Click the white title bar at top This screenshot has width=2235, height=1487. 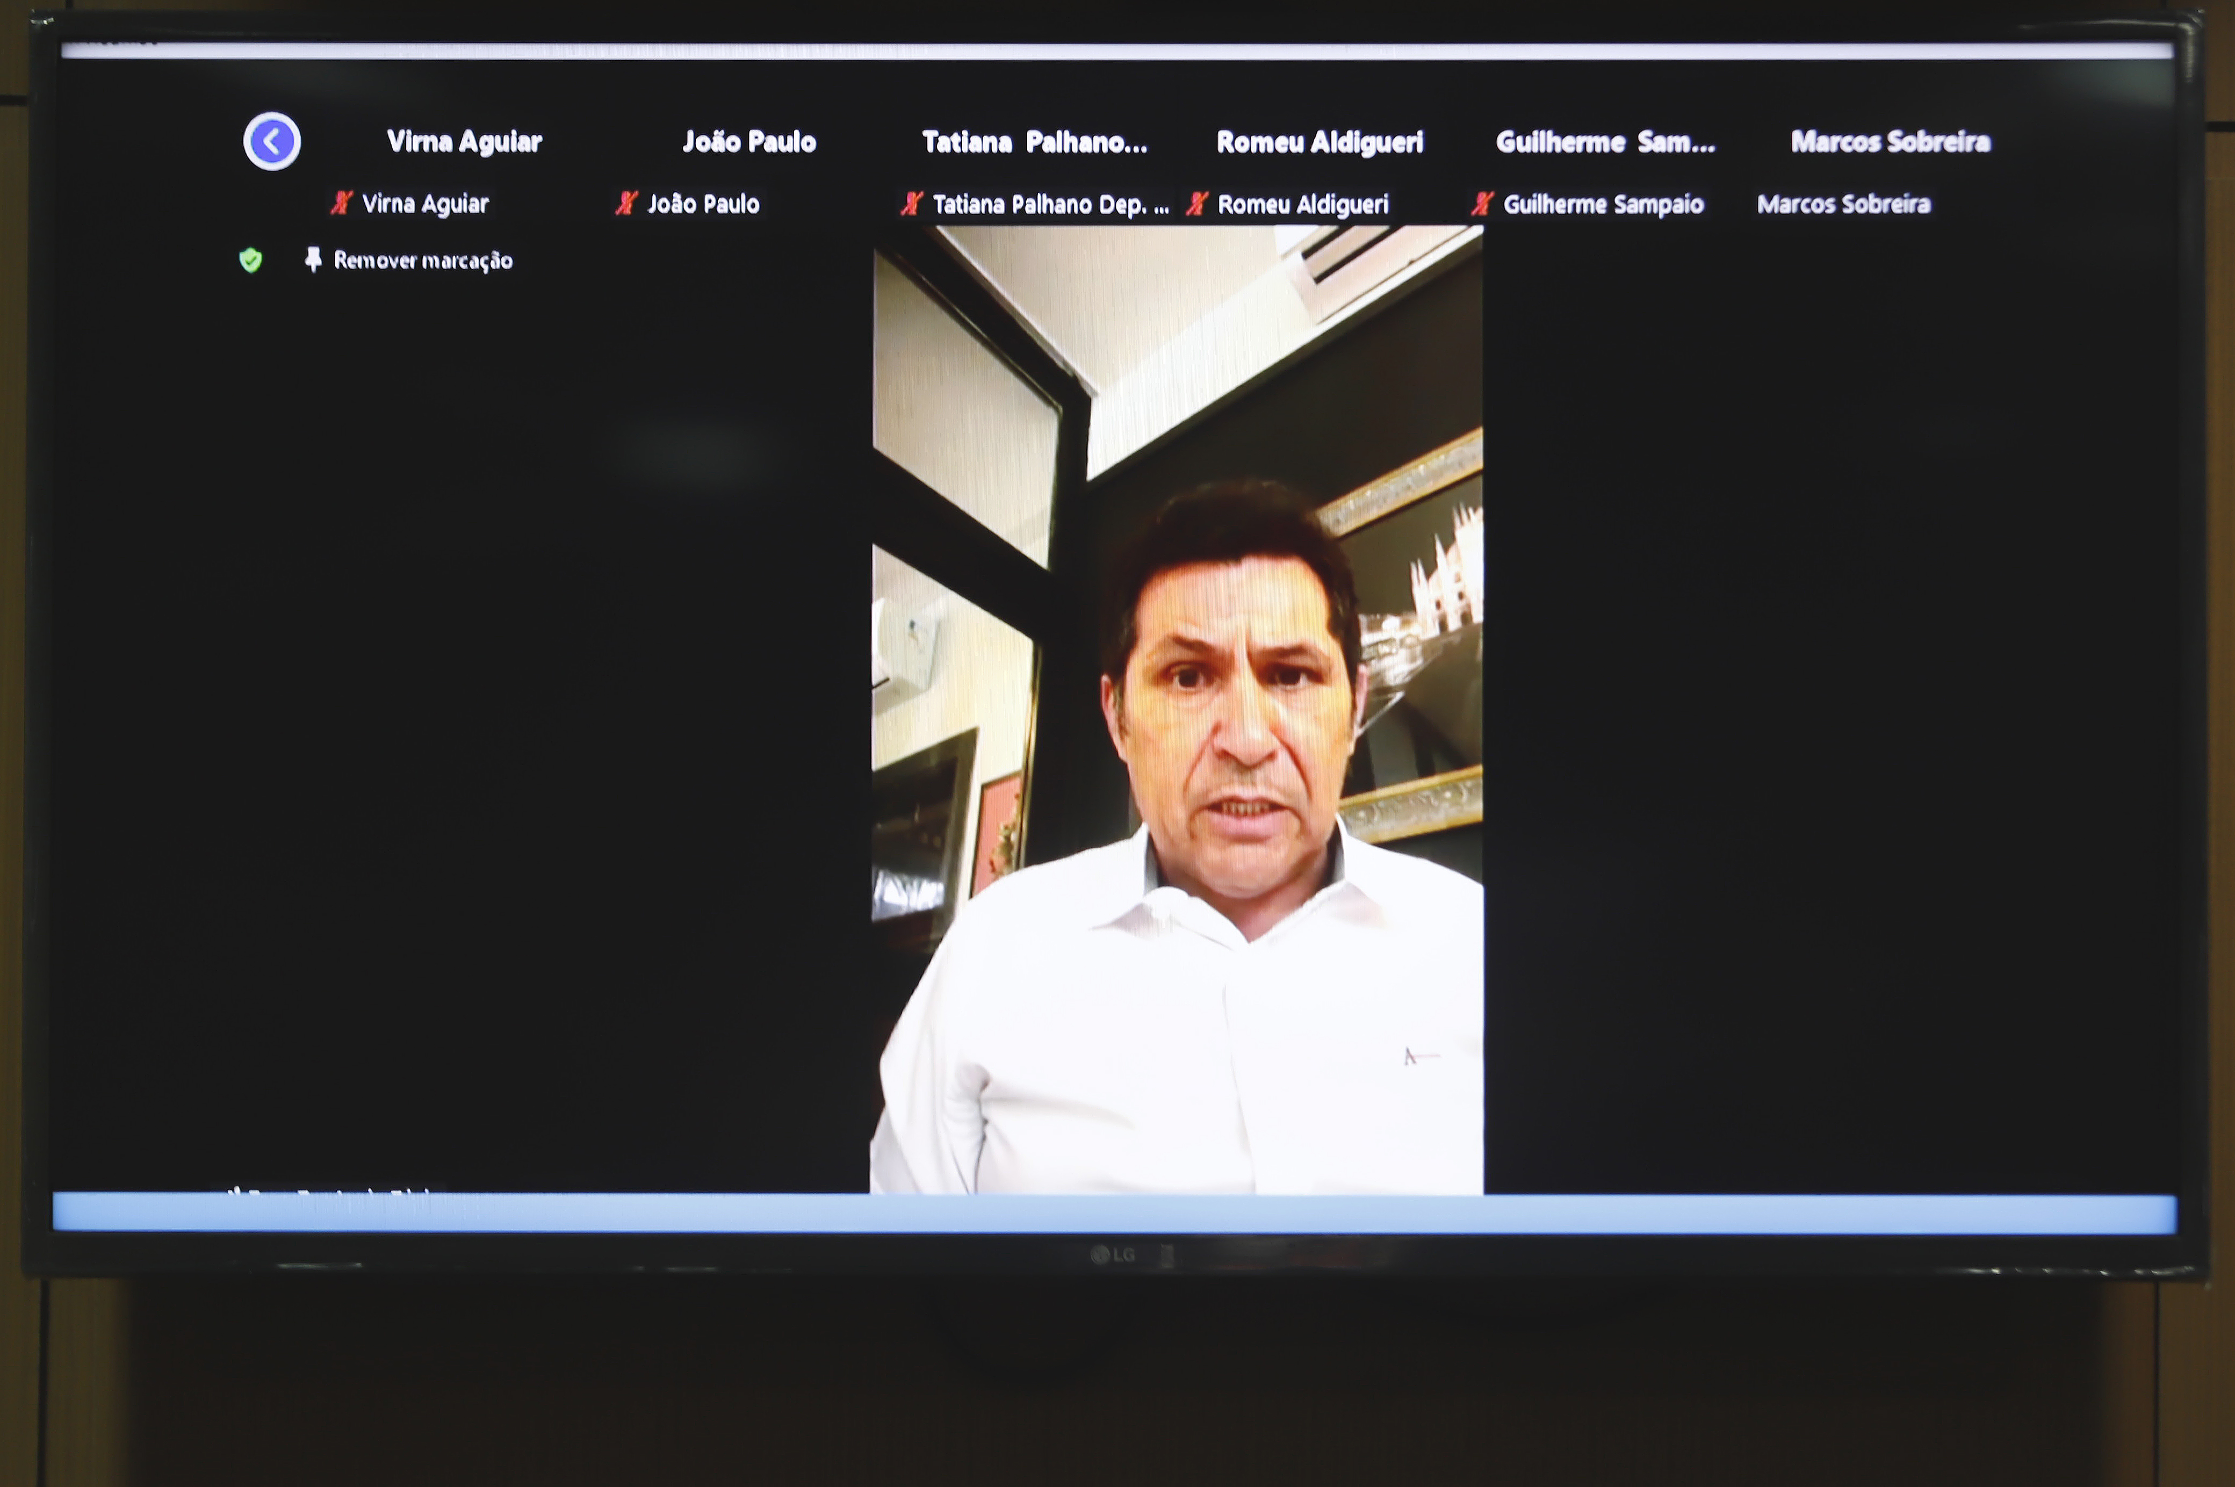[x=1117, y=51]
